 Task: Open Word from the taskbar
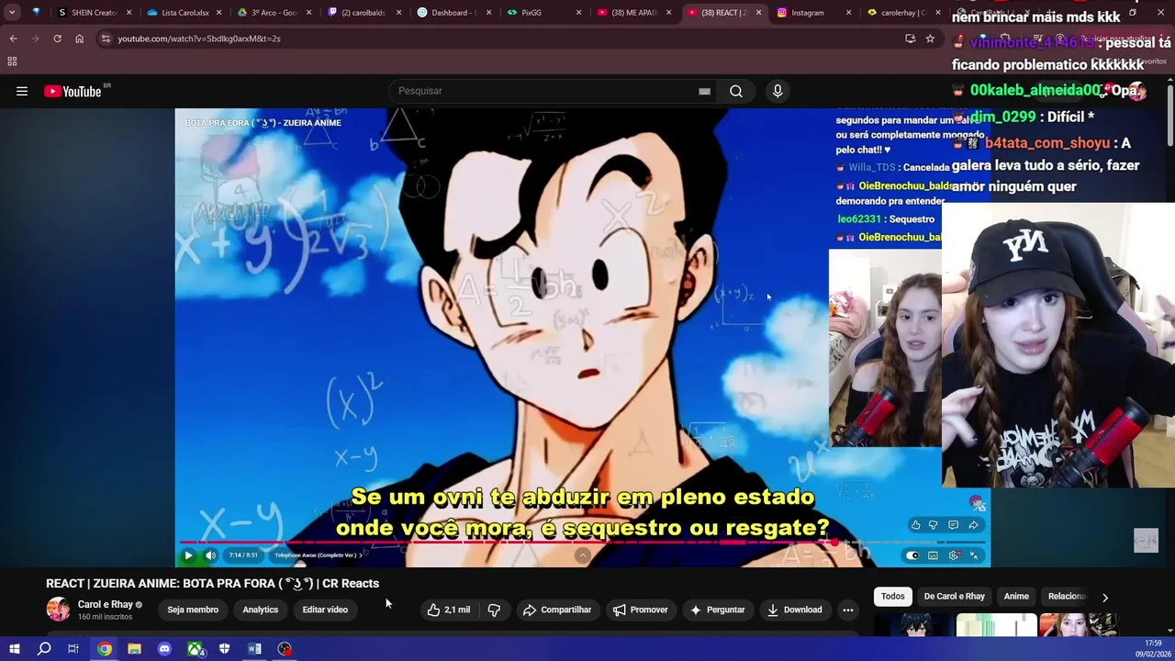coord(254,649)
